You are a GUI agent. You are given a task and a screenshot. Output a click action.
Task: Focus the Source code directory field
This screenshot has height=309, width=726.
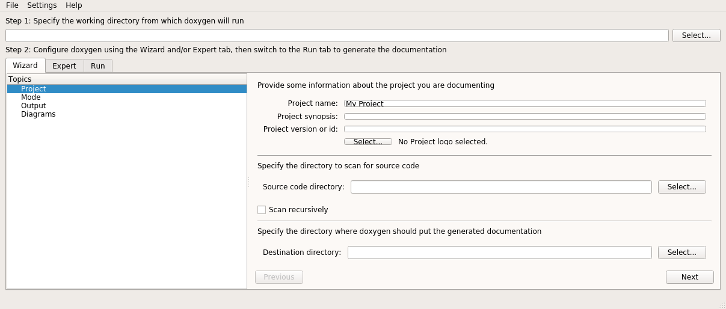(x=501, y=187)
